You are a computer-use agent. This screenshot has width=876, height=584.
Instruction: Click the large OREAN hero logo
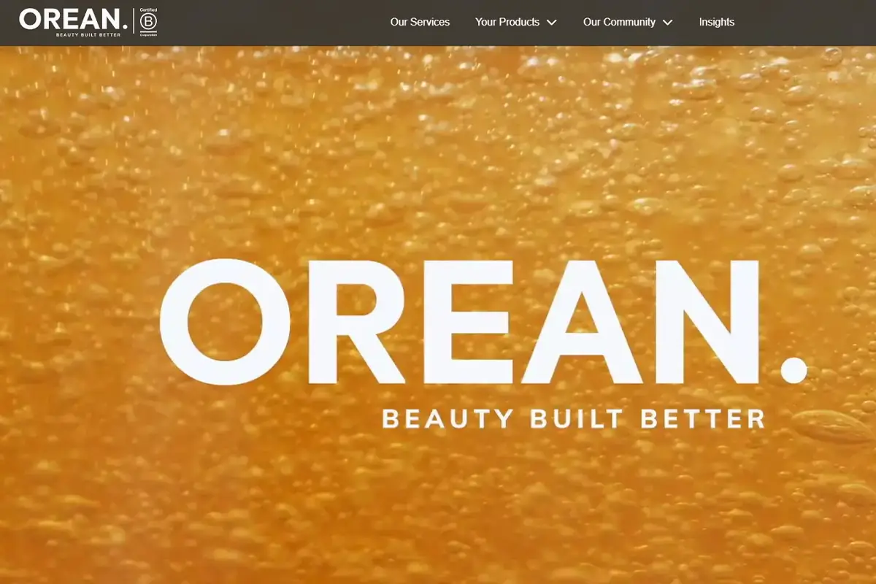(x=483, y=322)
